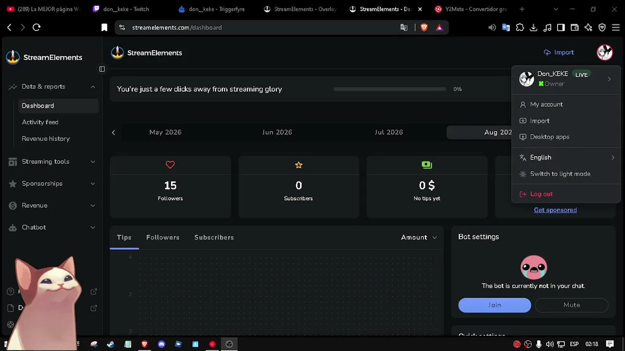Image resolution: width=625 pixels, height=351 pixels.
Task: Bookmark this page
Action: point(104,28)
